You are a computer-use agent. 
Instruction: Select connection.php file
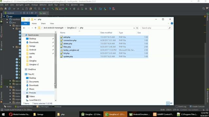104,40
